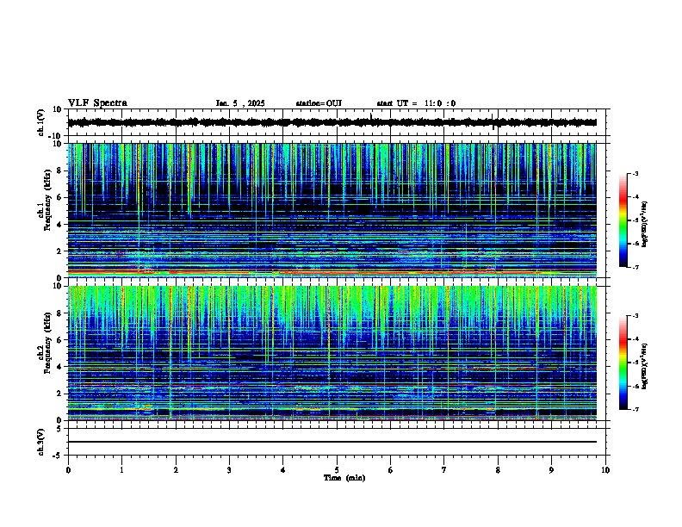
Task: Click the "-7" tick on ch.2 colorbar
Action: pyautogui.click(x=635, y=410)
